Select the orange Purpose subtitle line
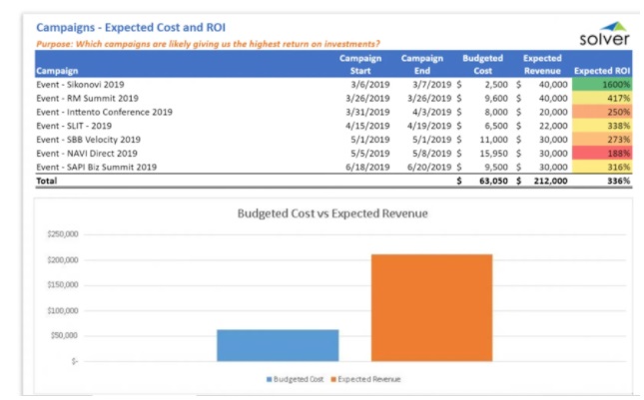Viewport: 644px width, 400px height. point(208,44)
